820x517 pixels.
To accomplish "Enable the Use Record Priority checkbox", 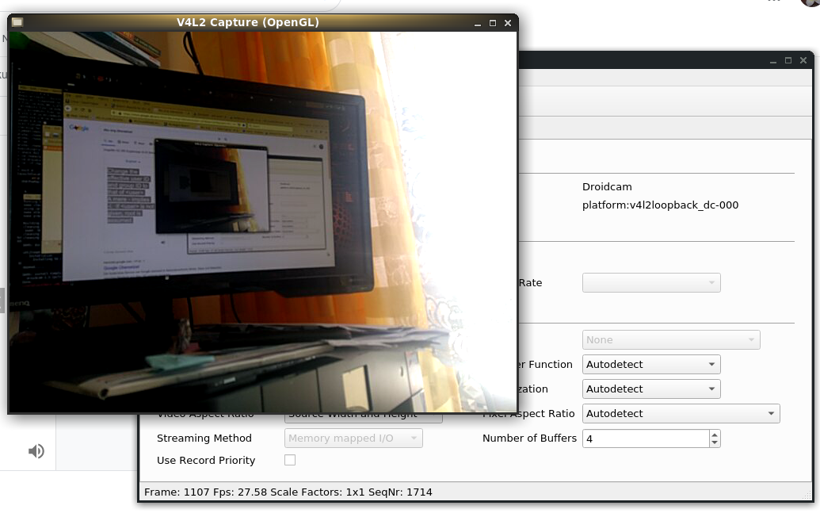I will [x=290, y=460].
